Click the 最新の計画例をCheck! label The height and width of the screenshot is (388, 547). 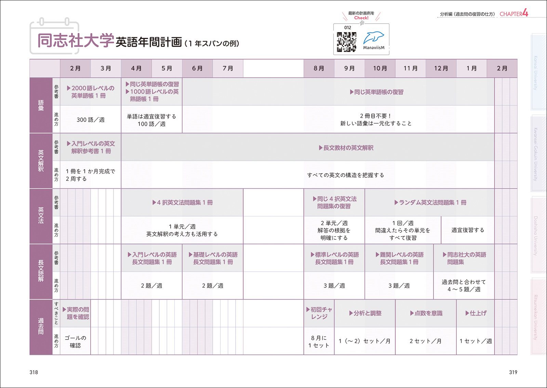pos(361,15)
